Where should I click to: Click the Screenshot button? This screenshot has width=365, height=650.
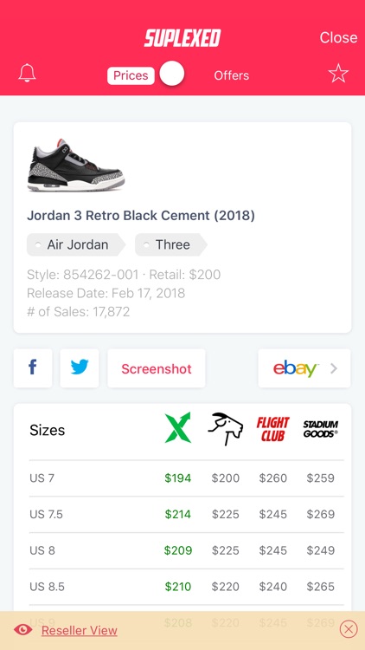point(157,368)
